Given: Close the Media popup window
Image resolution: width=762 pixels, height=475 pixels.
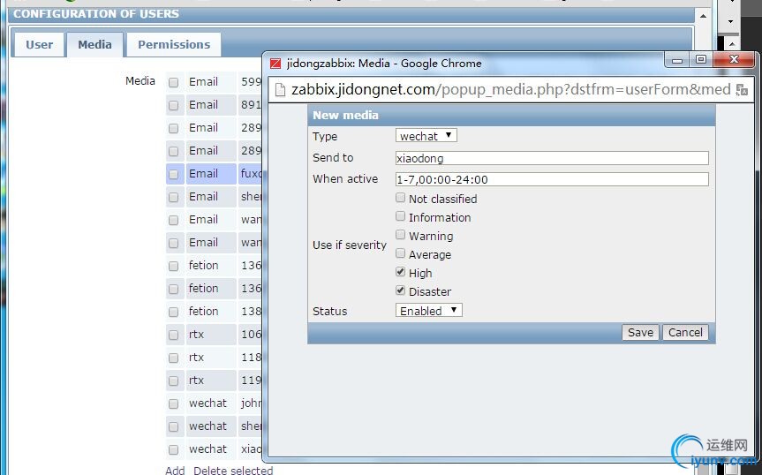Looking at the screenshot, I should (734, 60).
